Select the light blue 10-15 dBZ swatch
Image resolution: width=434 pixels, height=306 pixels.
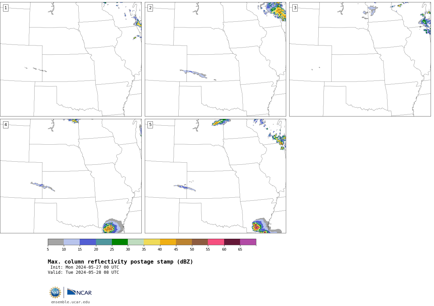(x=72, y=242)
